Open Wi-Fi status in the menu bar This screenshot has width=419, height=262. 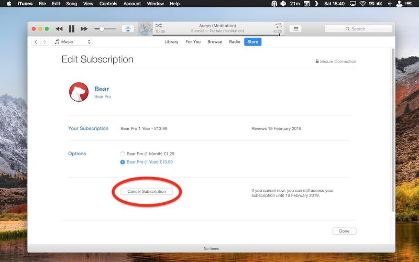click(x=362, y=4)
